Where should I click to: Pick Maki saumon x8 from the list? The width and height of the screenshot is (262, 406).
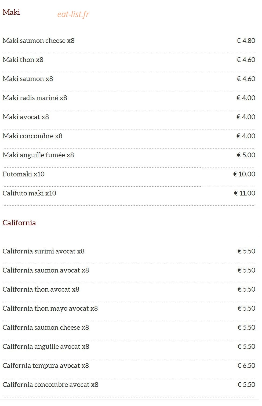28,79
